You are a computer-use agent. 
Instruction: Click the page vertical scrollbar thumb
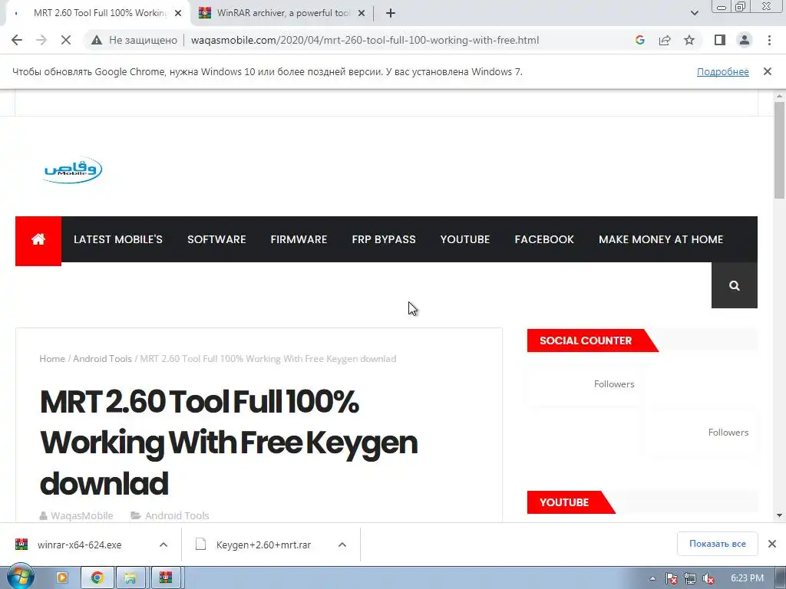(779, 150)
